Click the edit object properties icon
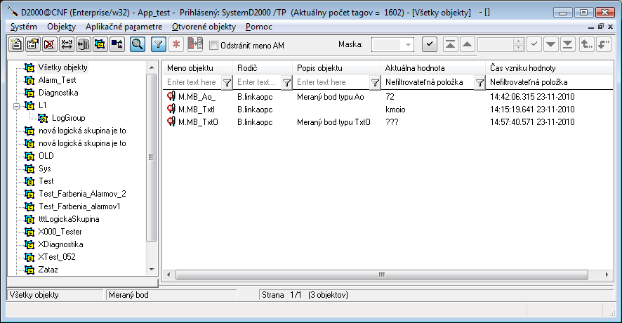Viewport: 622px width, 323px height. [32, 44]
